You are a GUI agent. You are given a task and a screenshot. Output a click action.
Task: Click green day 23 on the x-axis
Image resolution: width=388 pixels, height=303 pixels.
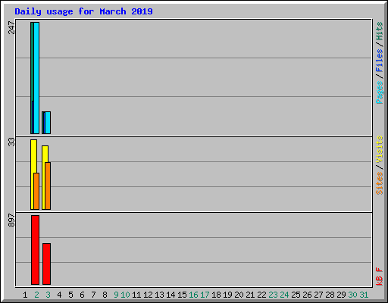tap(273, 295)
